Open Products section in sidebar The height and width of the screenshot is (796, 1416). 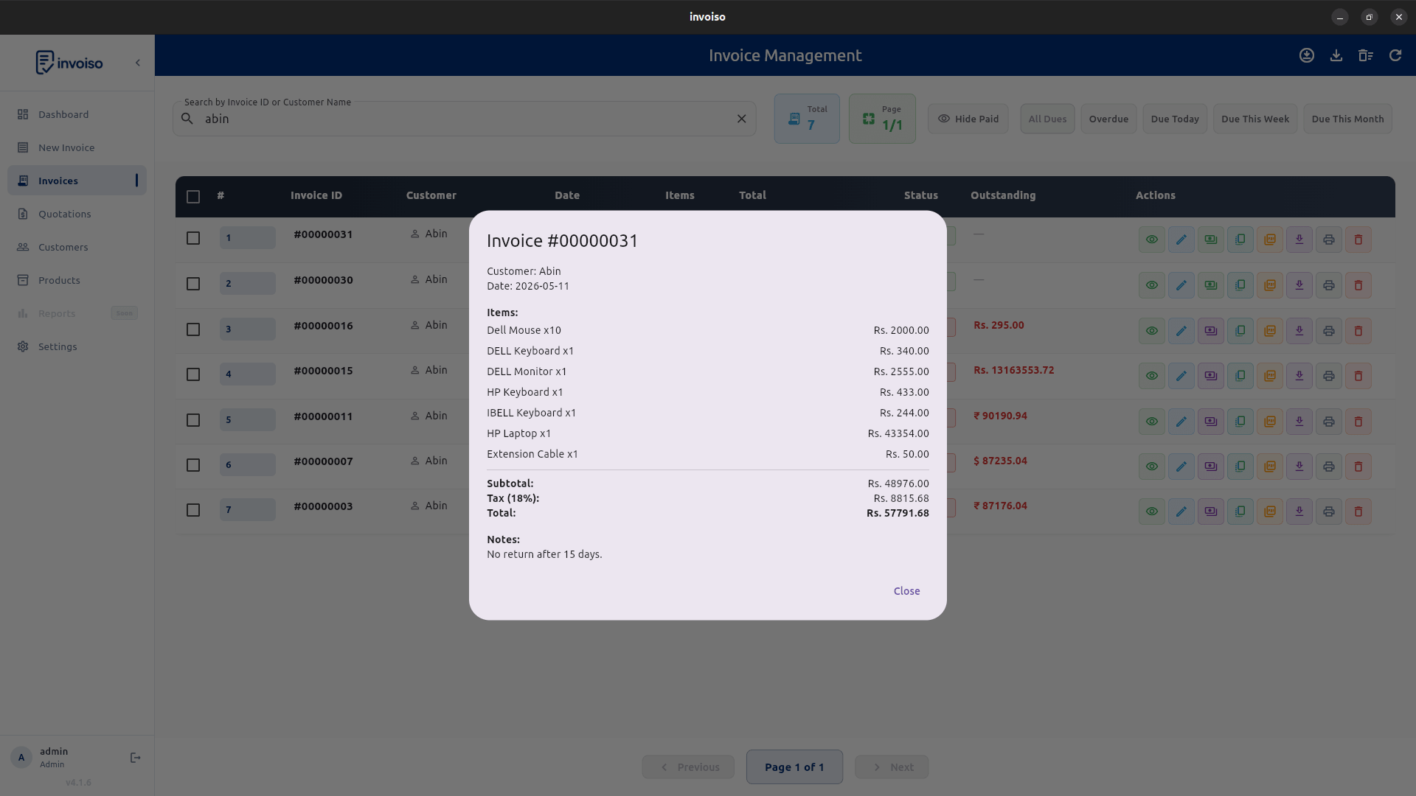77,280
